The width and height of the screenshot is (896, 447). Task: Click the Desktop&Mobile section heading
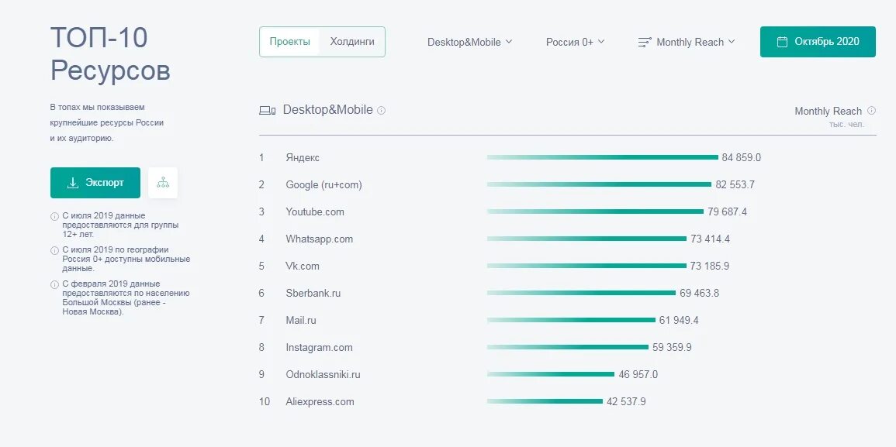pyautogui.click(x=328, y=110)
